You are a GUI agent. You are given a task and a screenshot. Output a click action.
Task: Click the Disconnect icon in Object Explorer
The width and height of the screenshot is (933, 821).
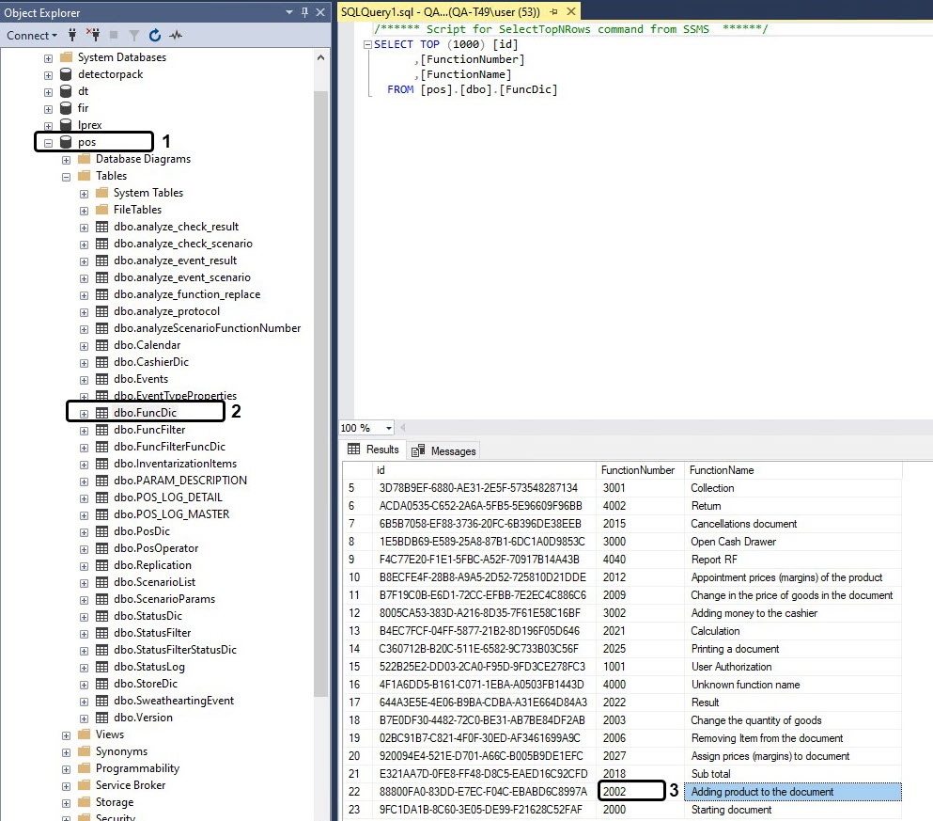point(93,36)
